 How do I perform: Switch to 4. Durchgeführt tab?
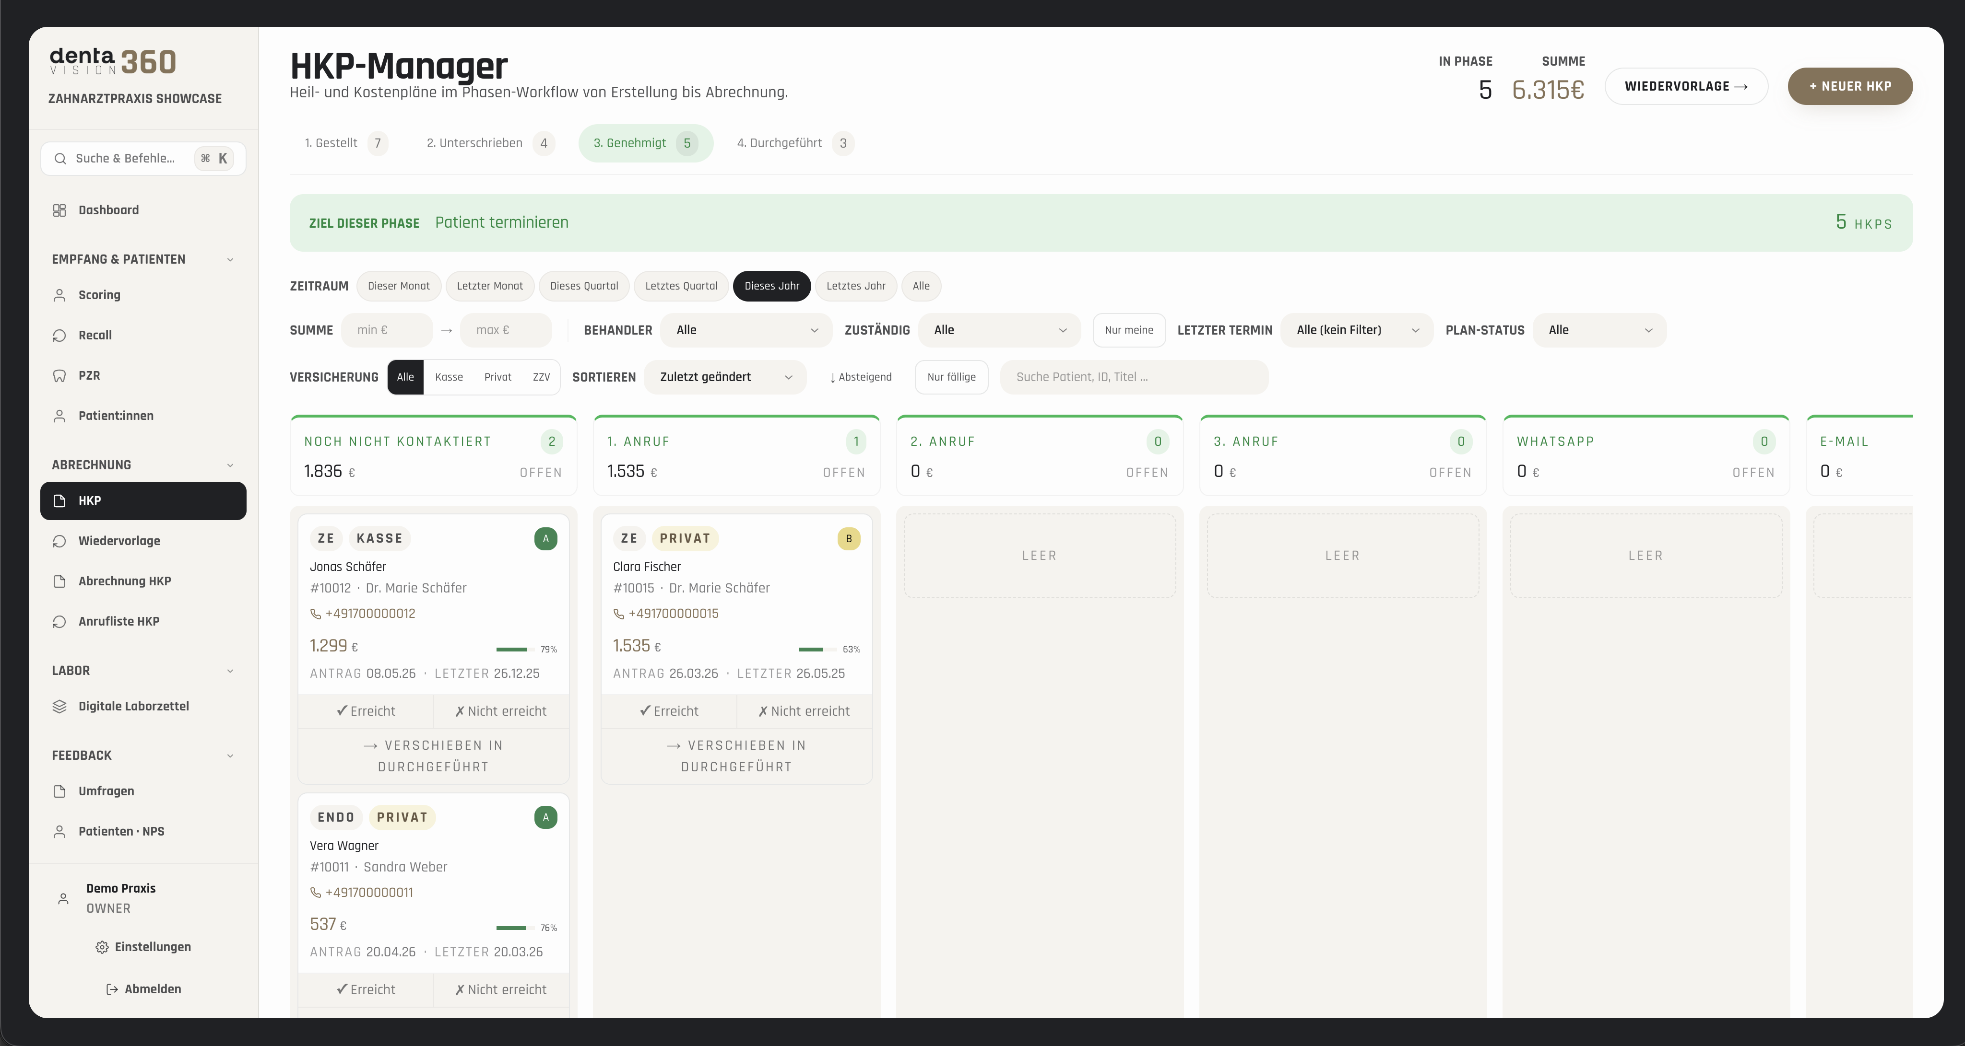tap(795, 143)
